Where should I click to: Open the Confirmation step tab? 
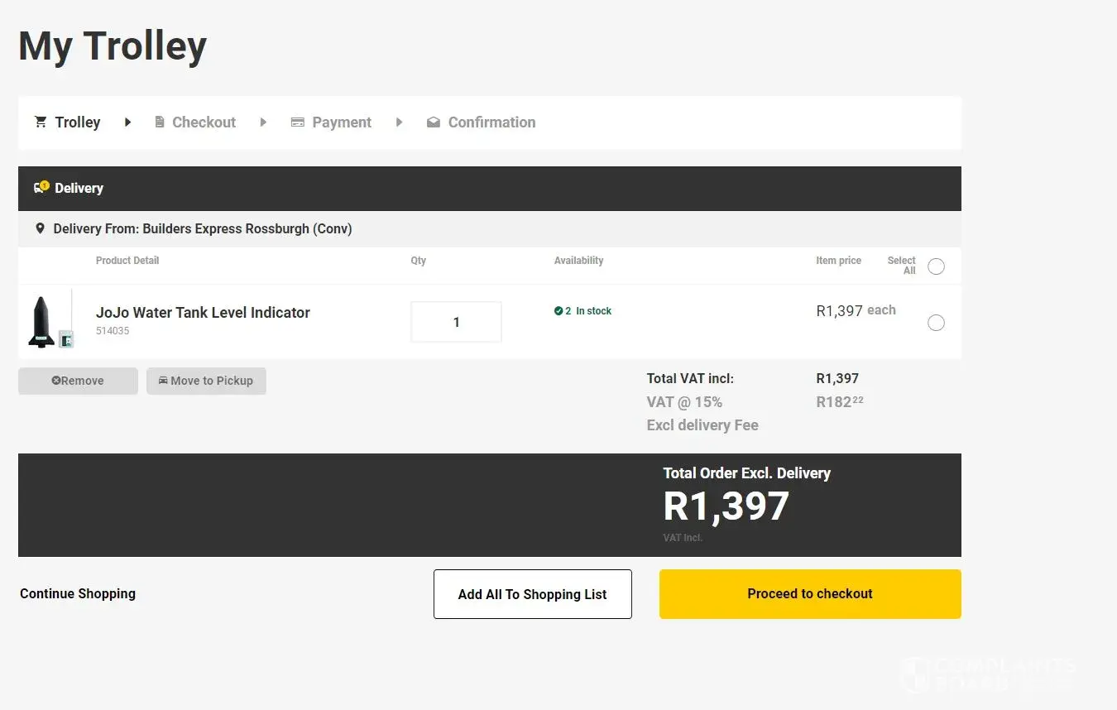(491, 122)
